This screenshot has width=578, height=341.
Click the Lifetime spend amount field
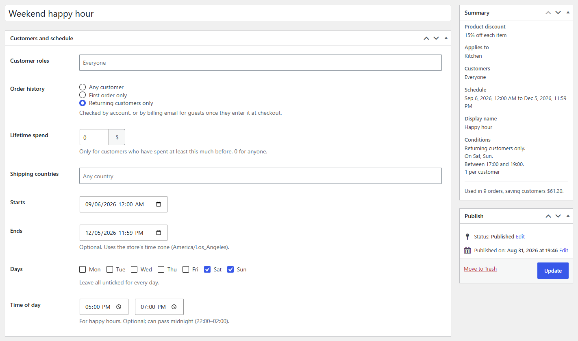pos(94,137)
